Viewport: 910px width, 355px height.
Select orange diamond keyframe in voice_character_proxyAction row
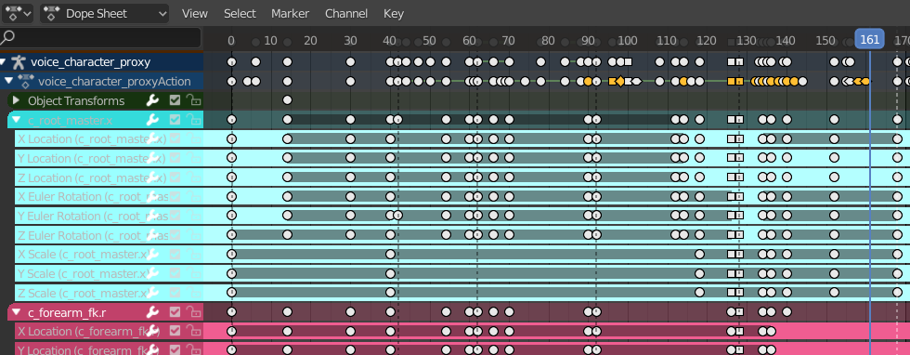click(620, 82)
